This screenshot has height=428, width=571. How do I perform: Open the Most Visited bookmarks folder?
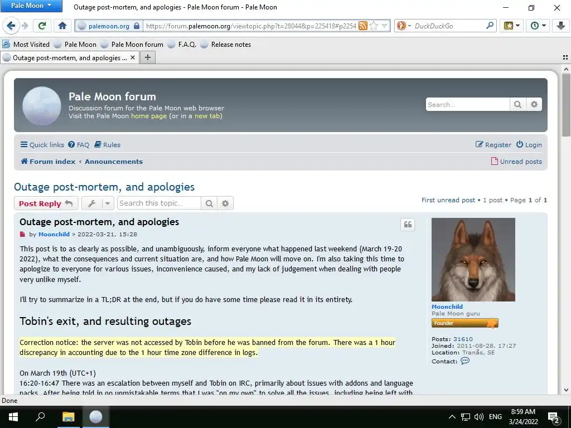coord(26,45)
